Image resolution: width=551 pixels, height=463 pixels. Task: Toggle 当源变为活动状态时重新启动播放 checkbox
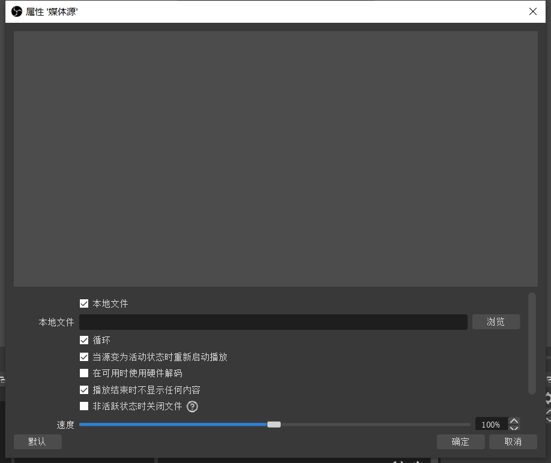(x=84, y=357)
